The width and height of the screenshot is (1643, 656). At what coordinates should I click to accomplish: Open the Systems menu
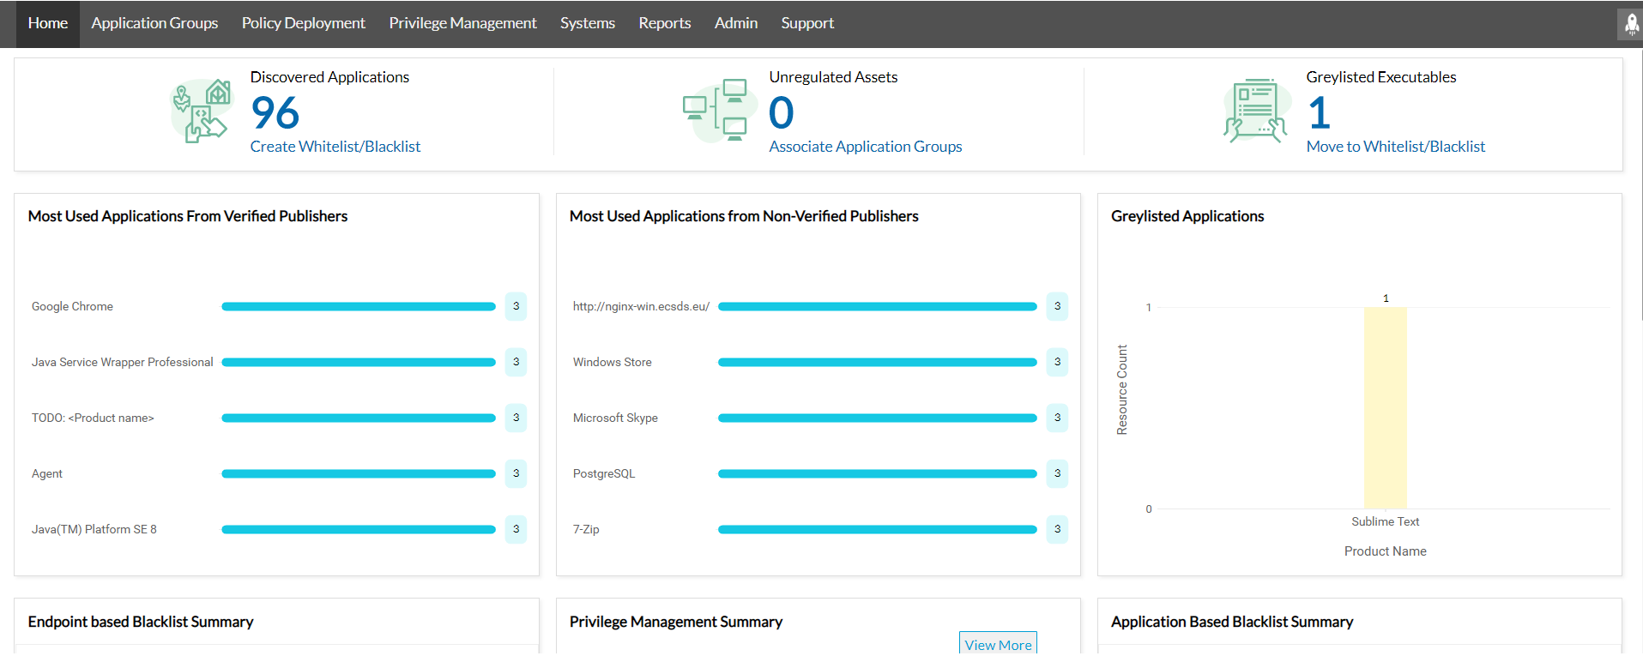pos(587,23)
